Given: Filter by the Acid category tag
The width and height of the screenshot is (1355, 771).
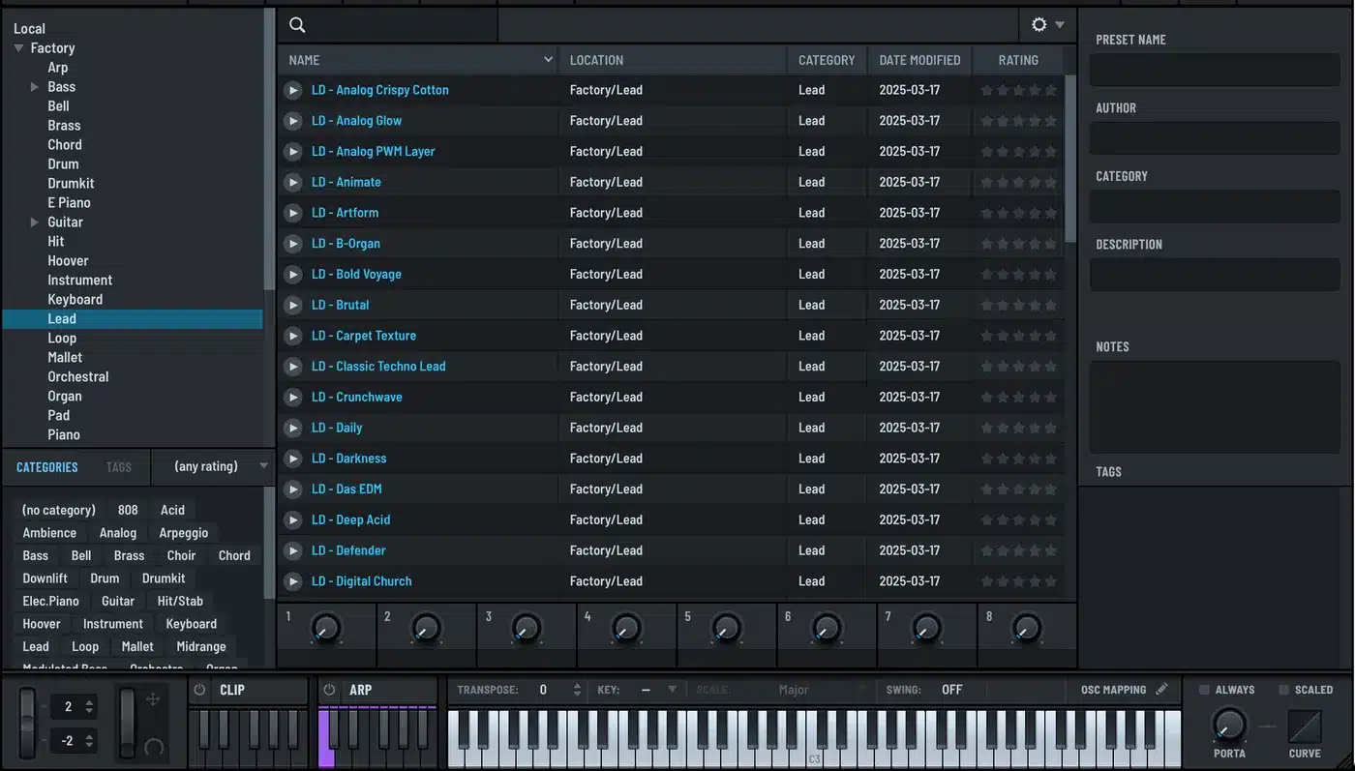Looking at the screenshot, I should [x=172, y=510].
